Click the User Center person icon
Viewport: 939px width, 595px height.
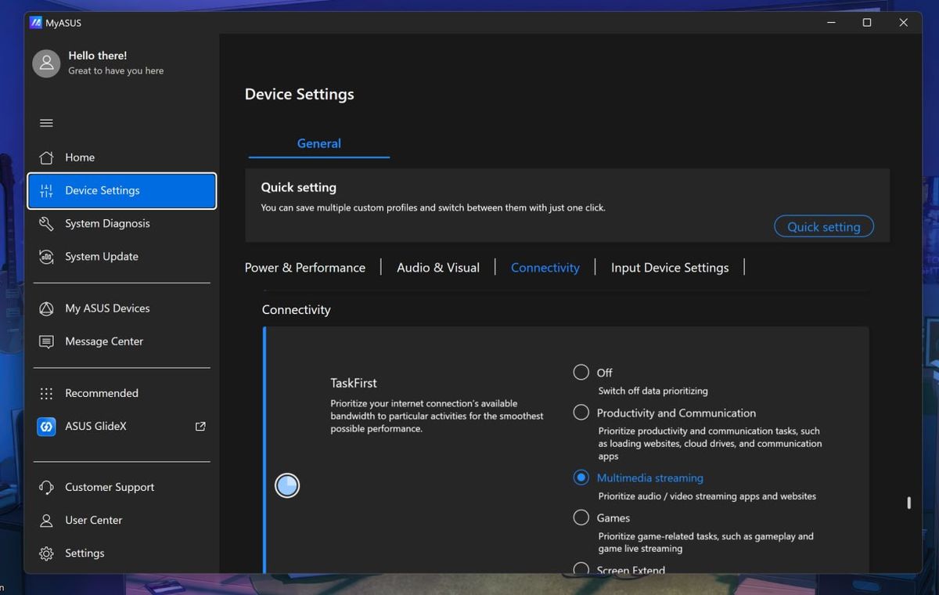46,520
